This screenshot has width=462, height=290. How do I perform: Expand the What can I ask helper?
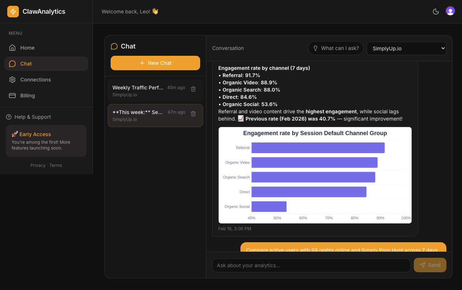(x=335, y=48)
